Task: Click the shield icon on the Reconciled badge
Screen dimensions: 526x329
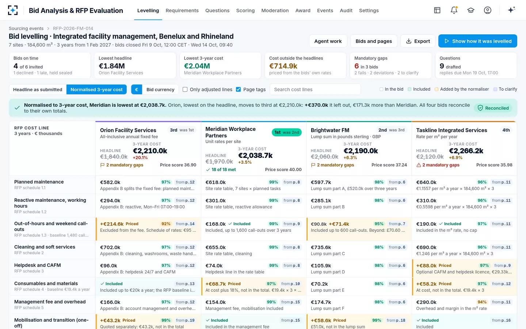Action: 480,108
